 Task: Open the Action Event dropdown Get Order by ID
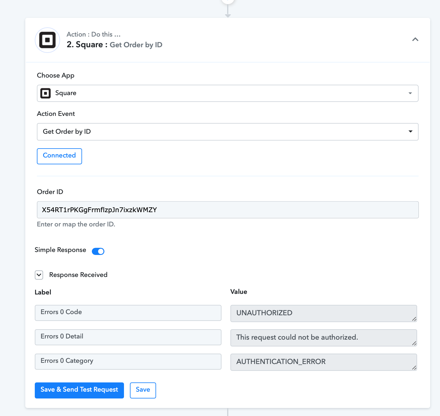[x=228, y=132]
